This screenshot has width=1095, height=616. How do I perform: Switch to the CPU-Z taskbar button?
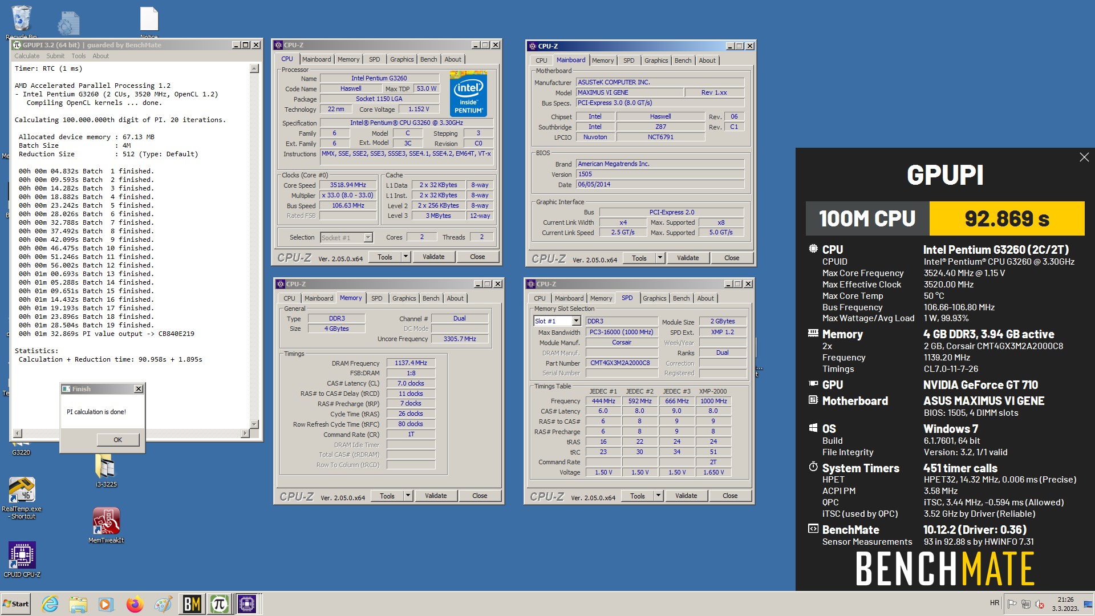[248, 604]
